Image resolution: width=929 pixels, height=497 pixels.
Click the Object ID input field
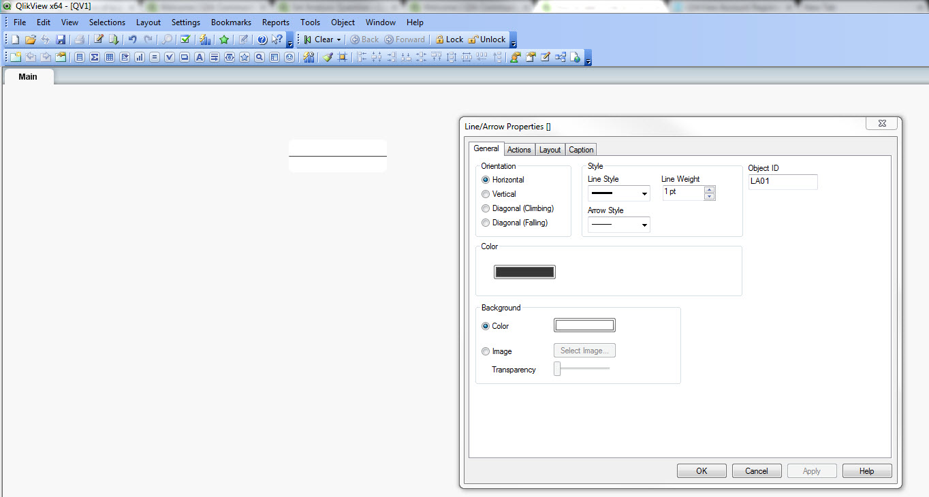783,182
